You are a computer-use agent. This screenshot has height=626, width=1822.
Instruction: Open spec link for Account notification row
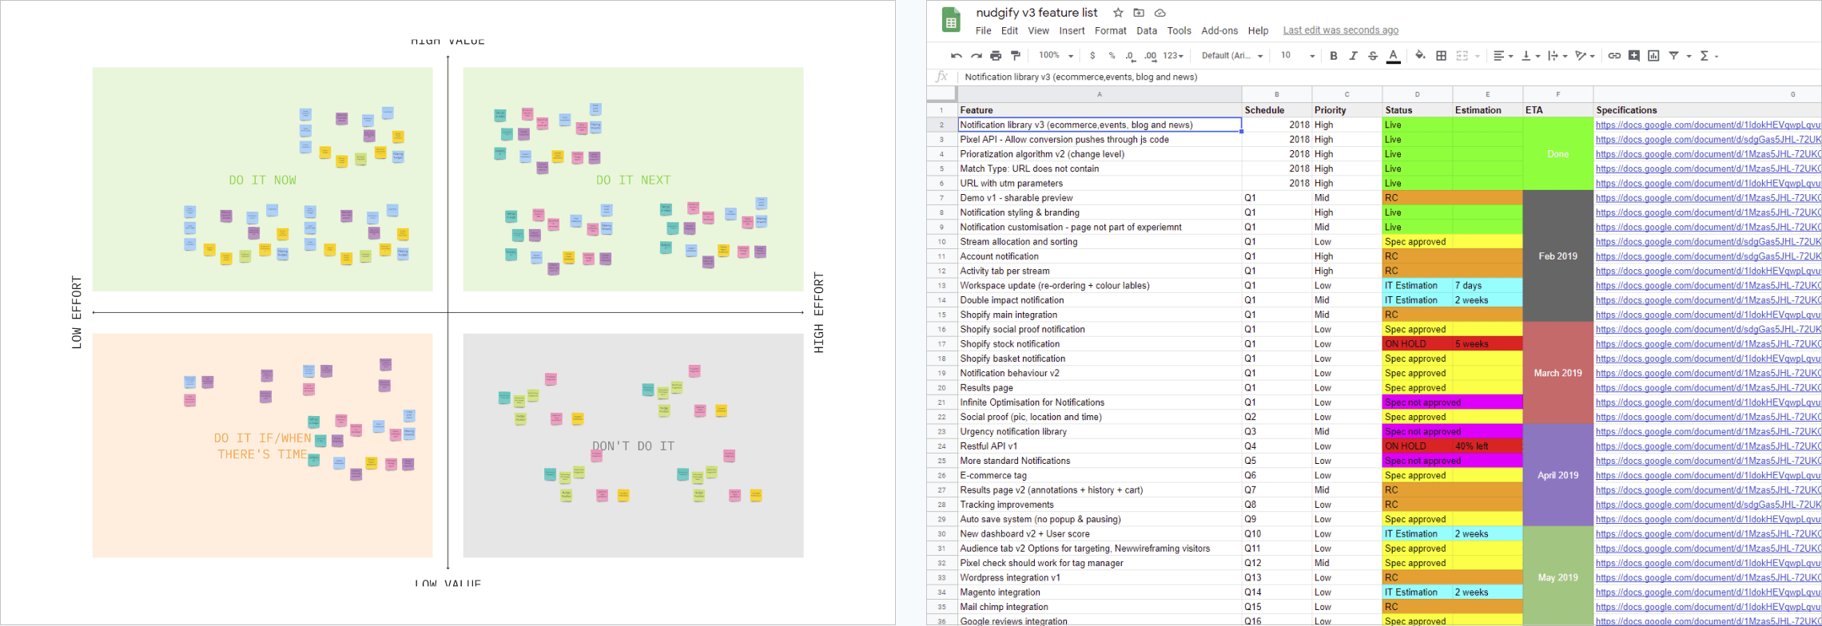pos(1708,256)
